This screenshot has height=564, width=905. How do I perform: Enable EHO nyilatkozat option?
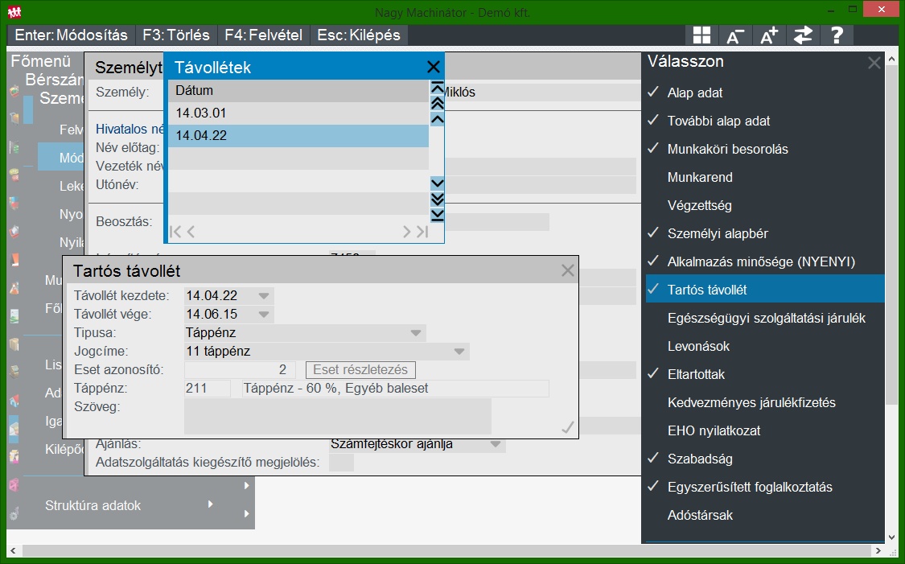(765, 430)
